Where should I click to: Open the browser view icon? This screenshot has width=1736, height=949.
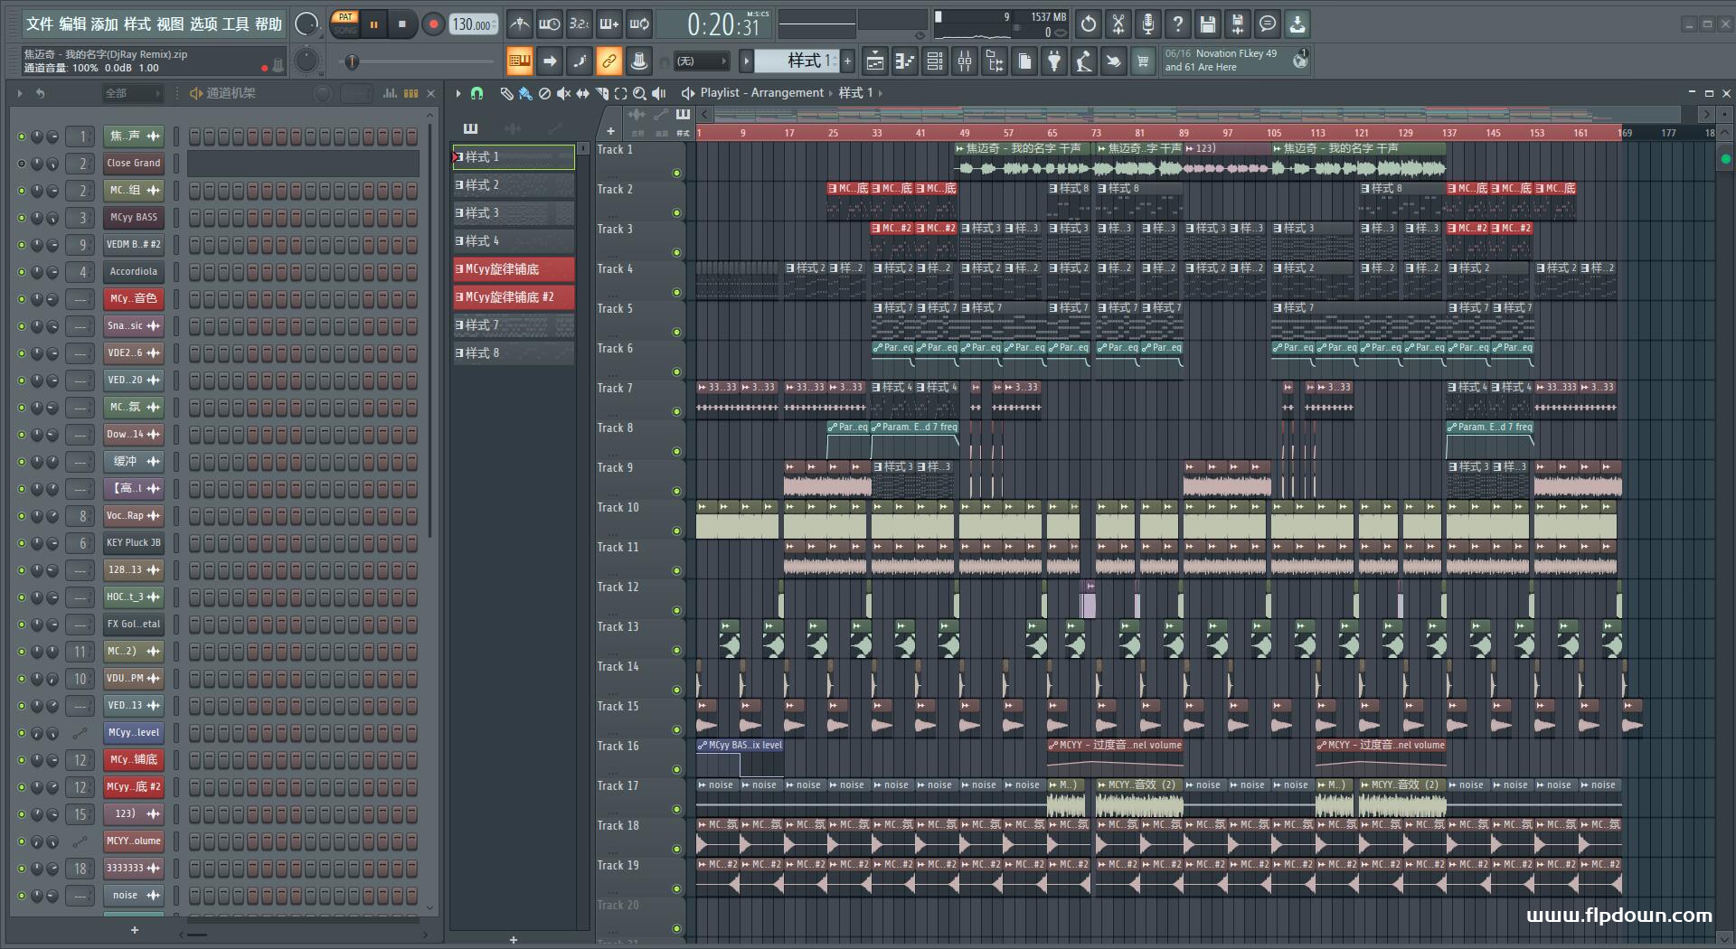[995, 61]
